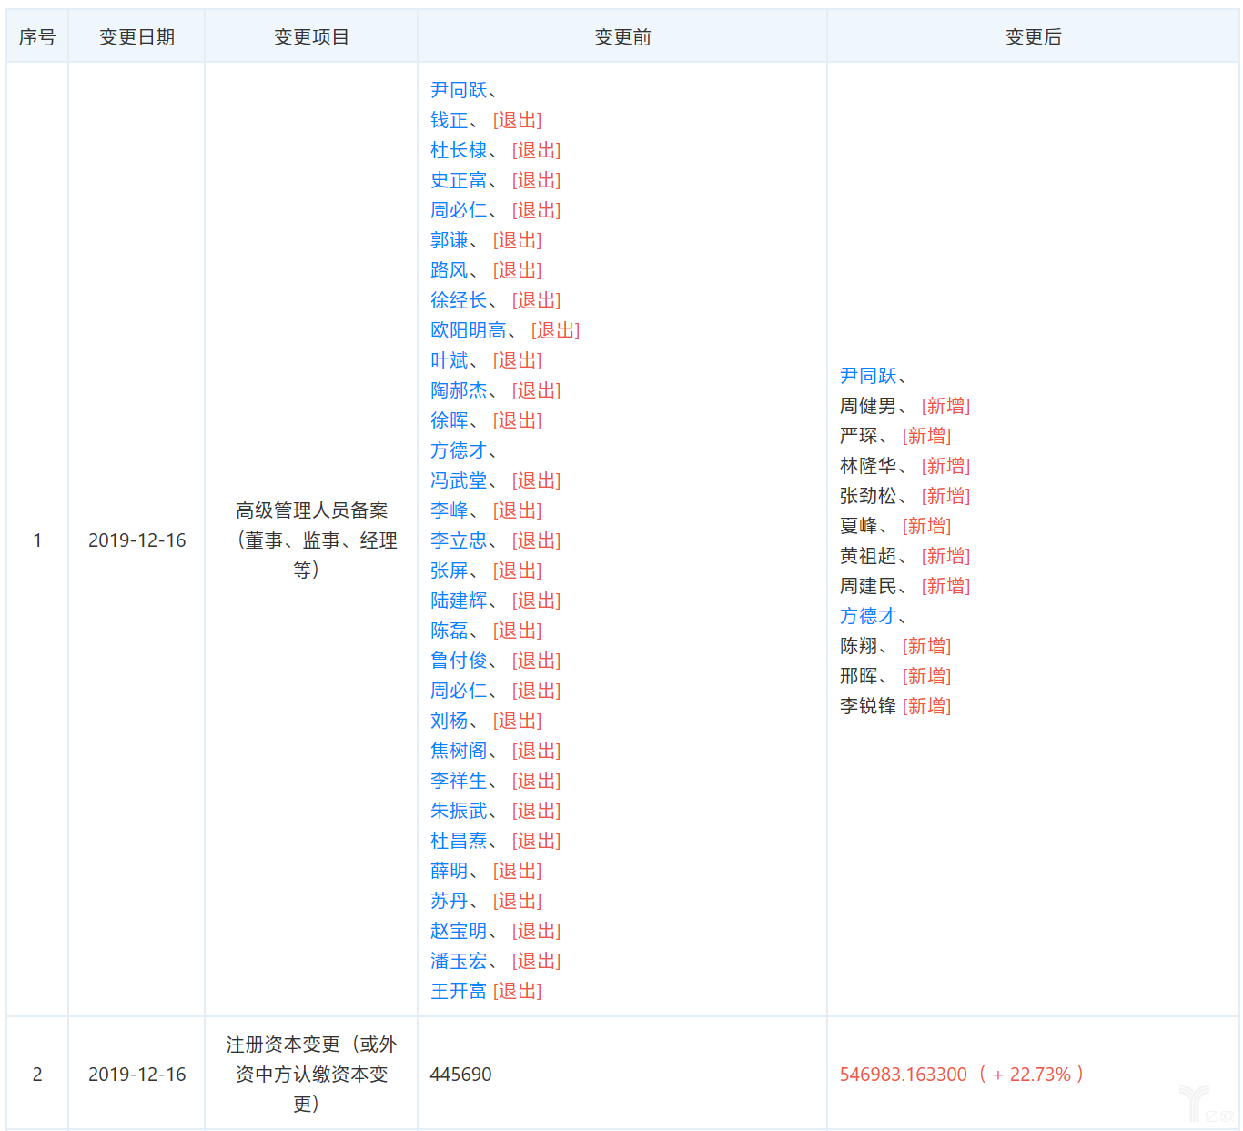1243x1131 pixels.
Task: Open the 叶斌 name link
Action: (x=450, y=360)
